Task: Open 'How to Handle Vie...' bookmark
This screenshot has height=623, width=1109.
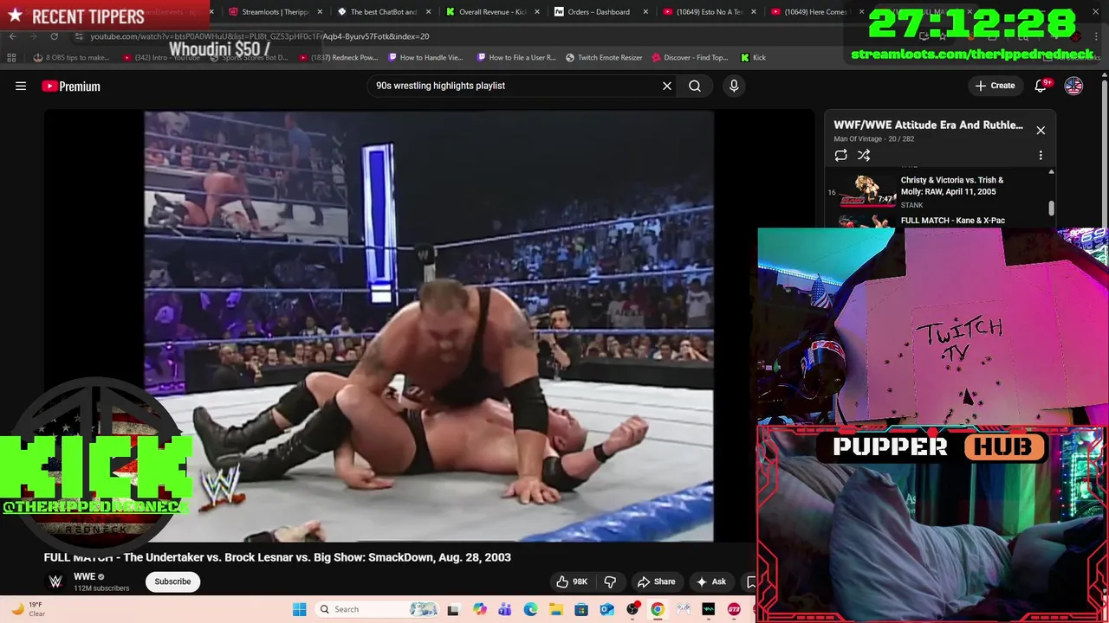Action: 425,58
